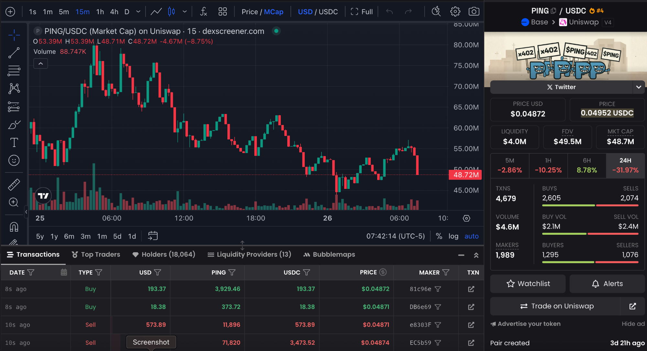Collapse the chart legend arrow

(x=41, y=64)
